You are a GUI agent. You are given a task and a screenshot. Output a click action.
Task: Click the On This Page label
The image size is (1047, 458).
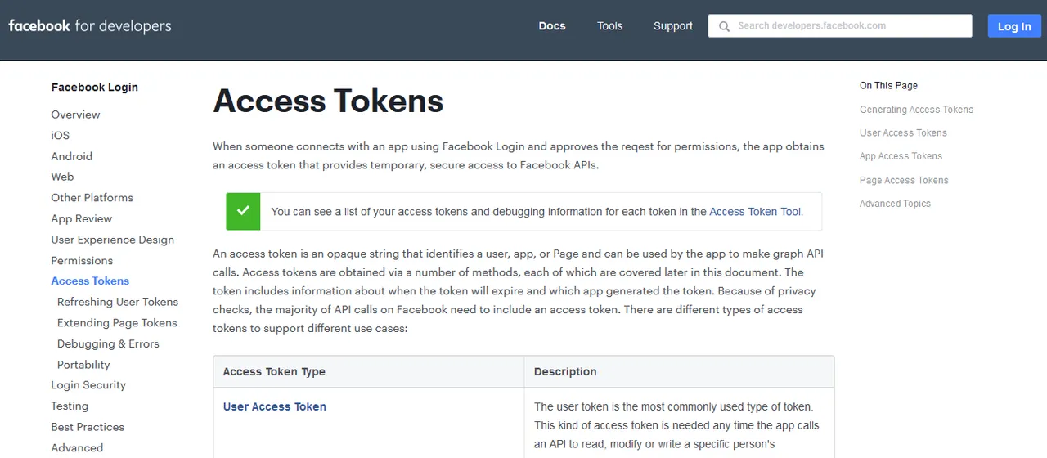coord(888,86)
